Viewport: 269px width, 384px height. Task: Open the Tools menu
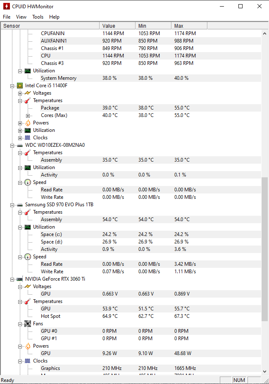coord(38,17)
